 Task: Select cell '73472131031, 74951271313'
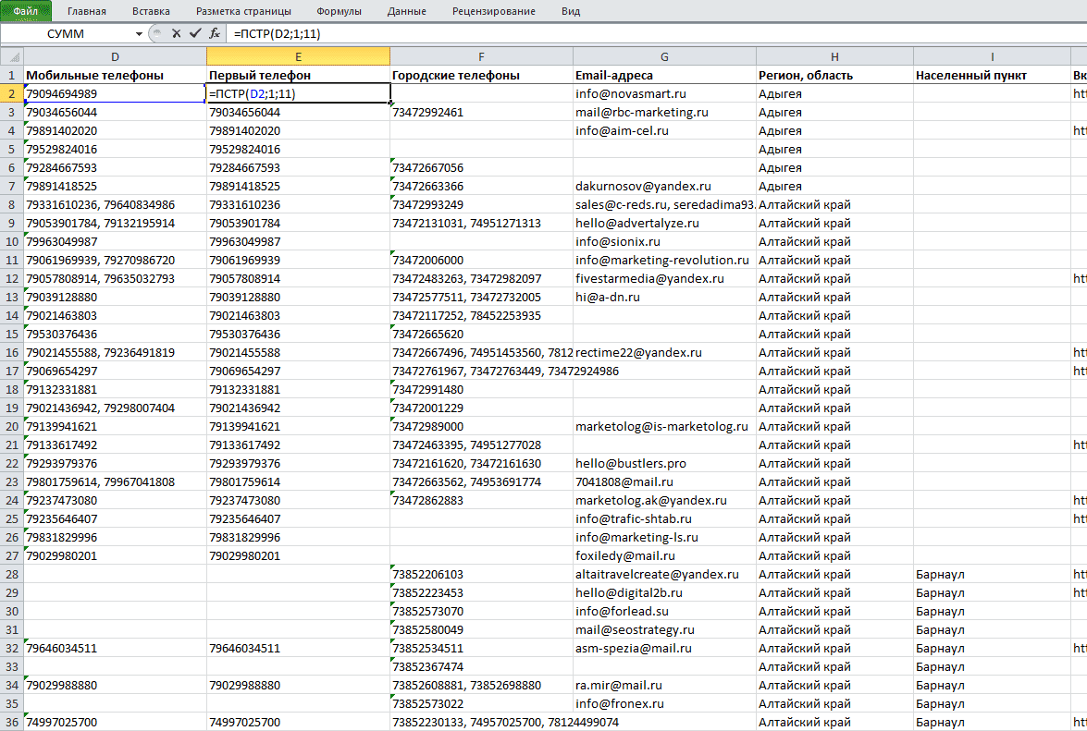(481, 223)
